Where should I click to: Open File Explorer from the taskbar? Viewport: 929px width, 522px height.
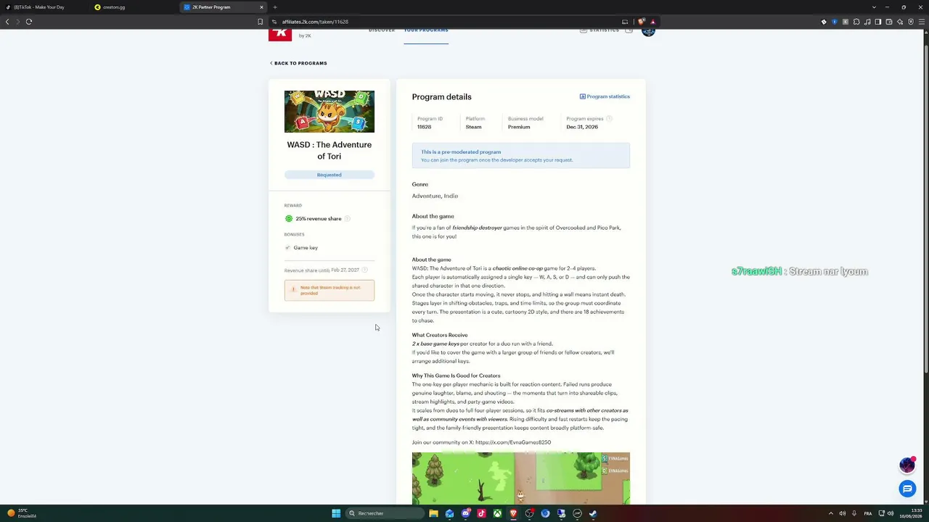point(433,513)
